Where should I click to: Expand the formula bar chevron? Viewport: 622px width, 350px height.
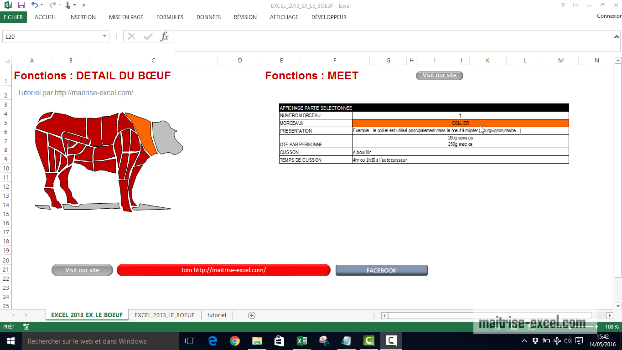(616, 36)
